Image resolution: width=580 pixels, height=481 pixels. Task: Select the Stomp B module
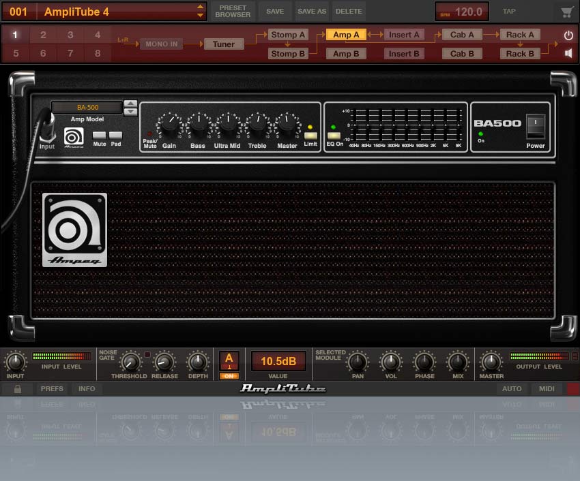(288, 54)
